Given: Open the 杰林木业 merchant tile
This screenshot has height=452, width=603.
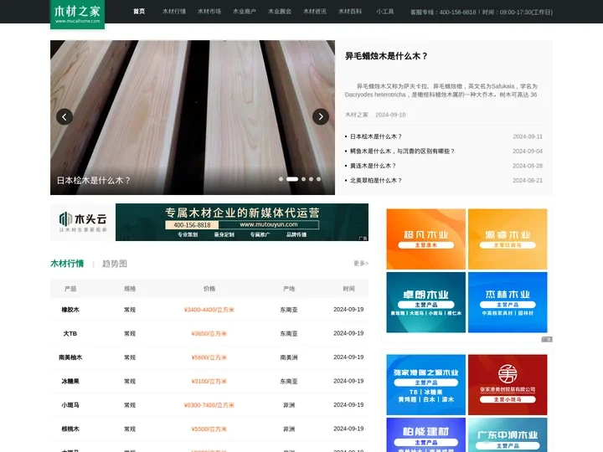Looking at the screenshot, I should (x=508, y=302).
